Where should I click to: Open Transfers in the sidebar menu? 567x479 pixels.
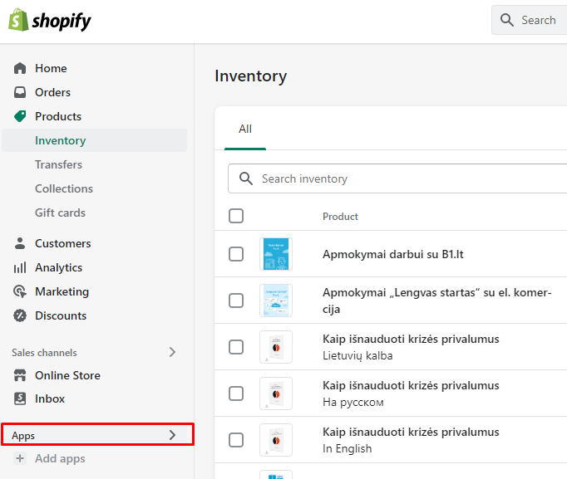pyautogui.click(x=58, y=164)
